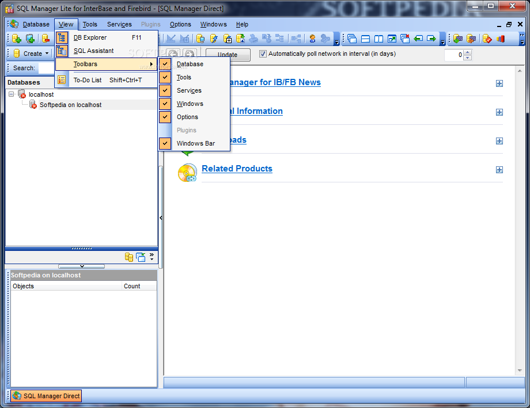This screenshot has width=530, height=408.
Task: Expand the Information section plus button
Action: click(x=499, y=112)
